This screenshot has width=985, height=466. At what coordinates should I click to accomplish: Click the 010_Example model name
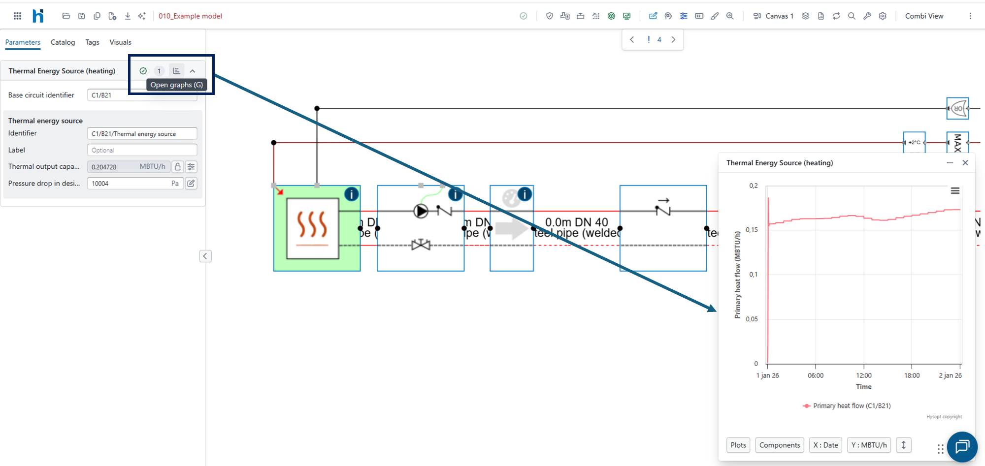pyautogui.click(x=190, y=16)
